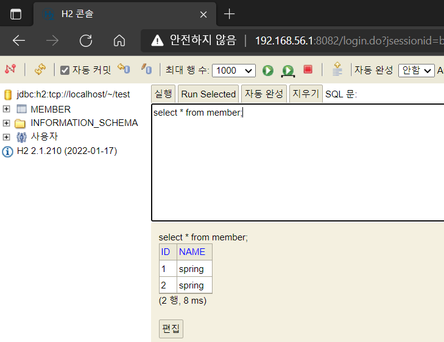This screenshot has height=342, width=444.
Task: Click inside the SQL statement text area
Action: [x=298, y=162]
